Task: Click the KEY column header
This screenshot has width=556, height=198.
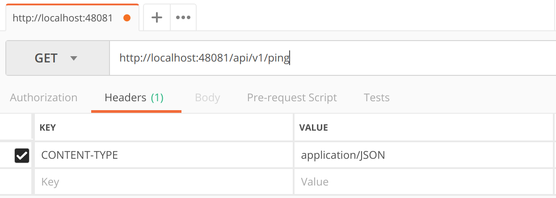Action: (48, 128)
